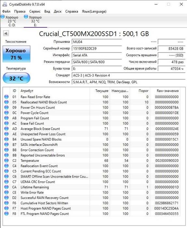Click status orb for SATA interface Downshift
This screenshot has width=187, height=228.
point(7,144)
